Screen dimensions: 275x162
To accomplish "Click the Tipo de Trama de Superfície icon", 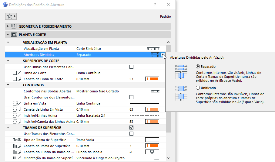I will [17, 140].
